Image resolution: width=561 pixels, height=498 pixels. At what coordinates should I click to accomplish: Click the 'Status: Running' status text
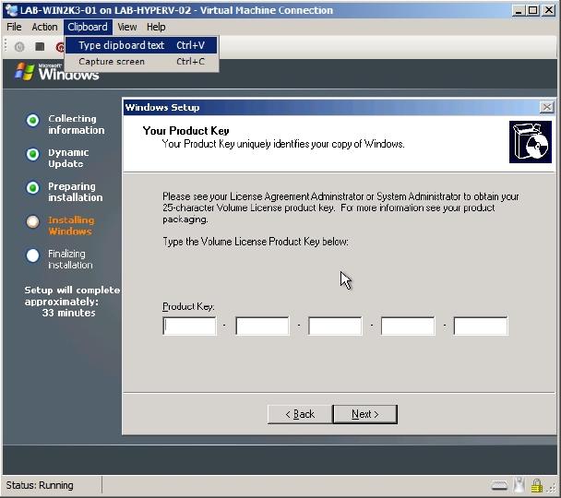click(x=40, y=485)
